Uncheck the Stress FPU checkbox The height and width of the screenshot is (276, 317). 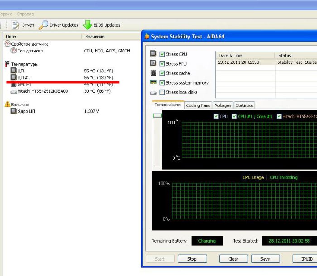(162, 64)
